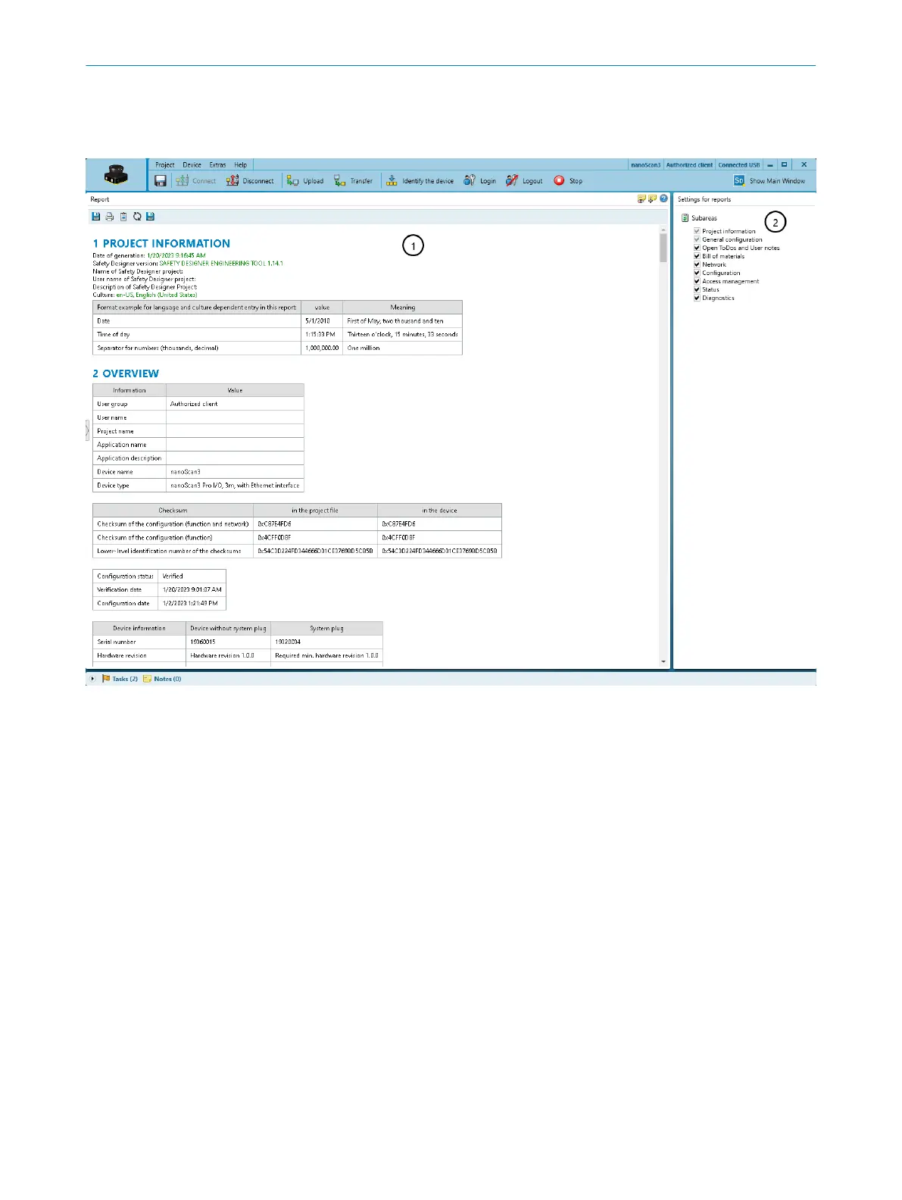Click the Checksum column header
The image size is (902, 1200).
click(x=173, y=510)
